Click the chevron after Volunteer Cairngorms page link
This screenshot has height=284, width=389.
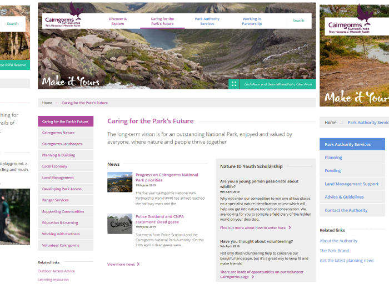click(253, 277)
